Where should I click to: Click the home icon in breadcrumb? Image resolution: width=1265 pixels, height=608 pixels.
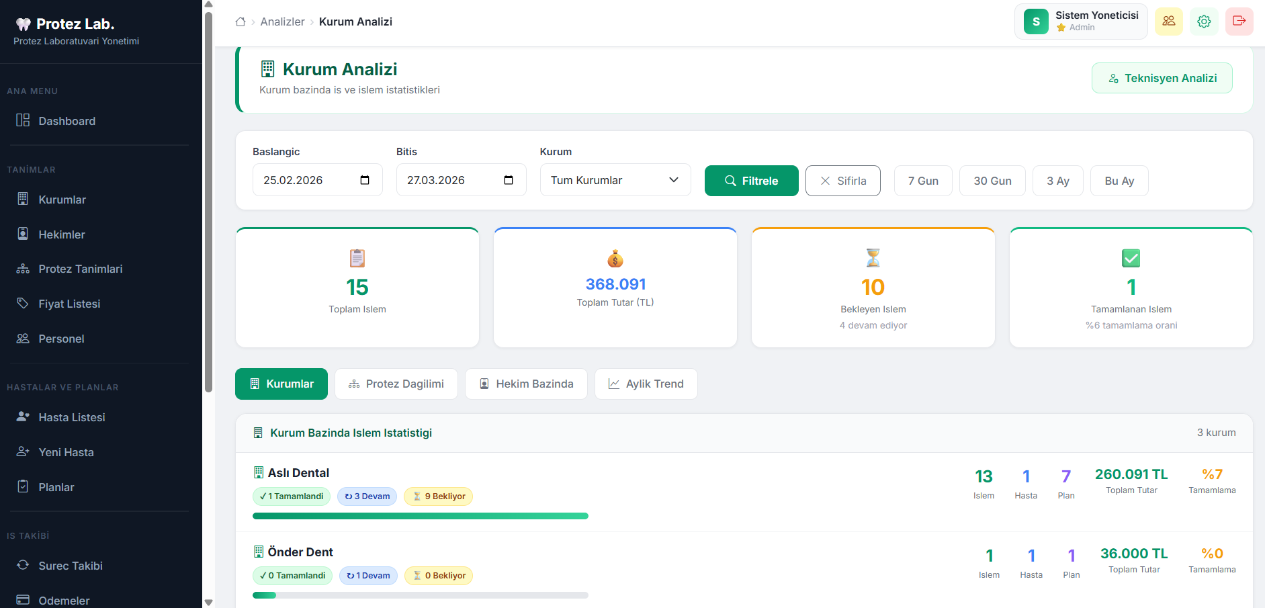point(241,21)
